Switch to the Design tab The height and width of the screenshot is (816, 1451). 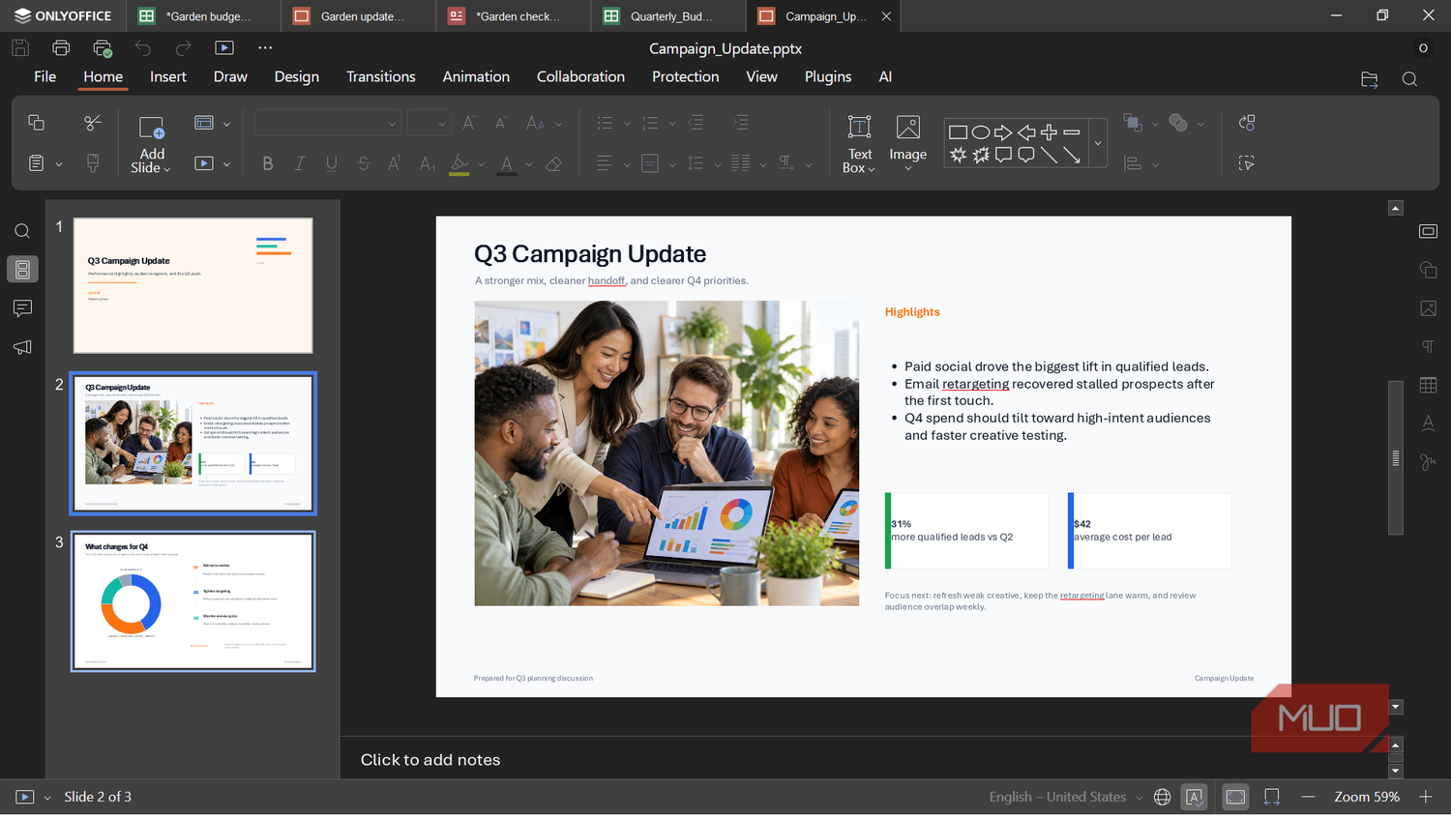[x=297, y=76]
